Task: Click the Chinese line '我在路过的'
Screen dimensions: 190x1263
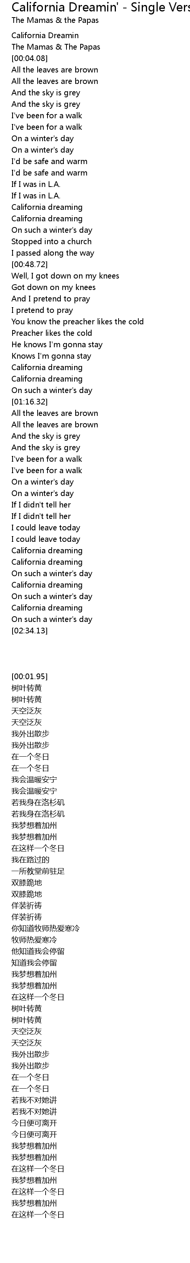Action: click(30, 859)
